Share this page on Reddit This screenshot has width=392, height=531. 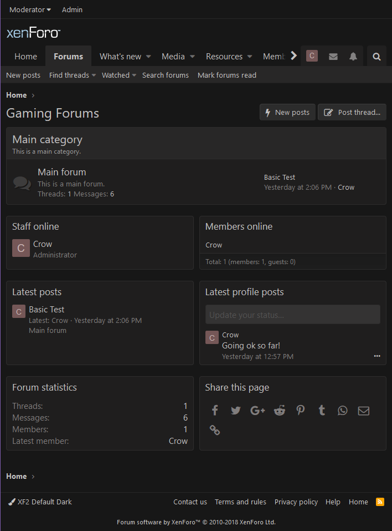pyautogui.click(x=279, y=411)
